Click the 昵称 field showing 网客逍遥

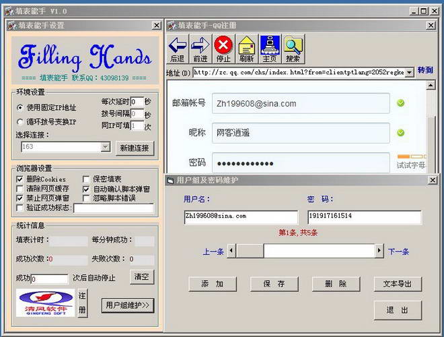pos(301,133)
